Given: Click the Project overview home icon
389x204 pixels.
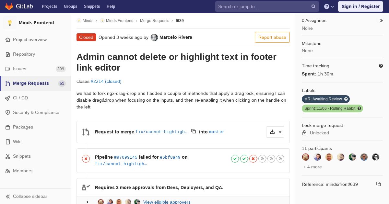Looking at the screenshot, I should tap(8, 40).
